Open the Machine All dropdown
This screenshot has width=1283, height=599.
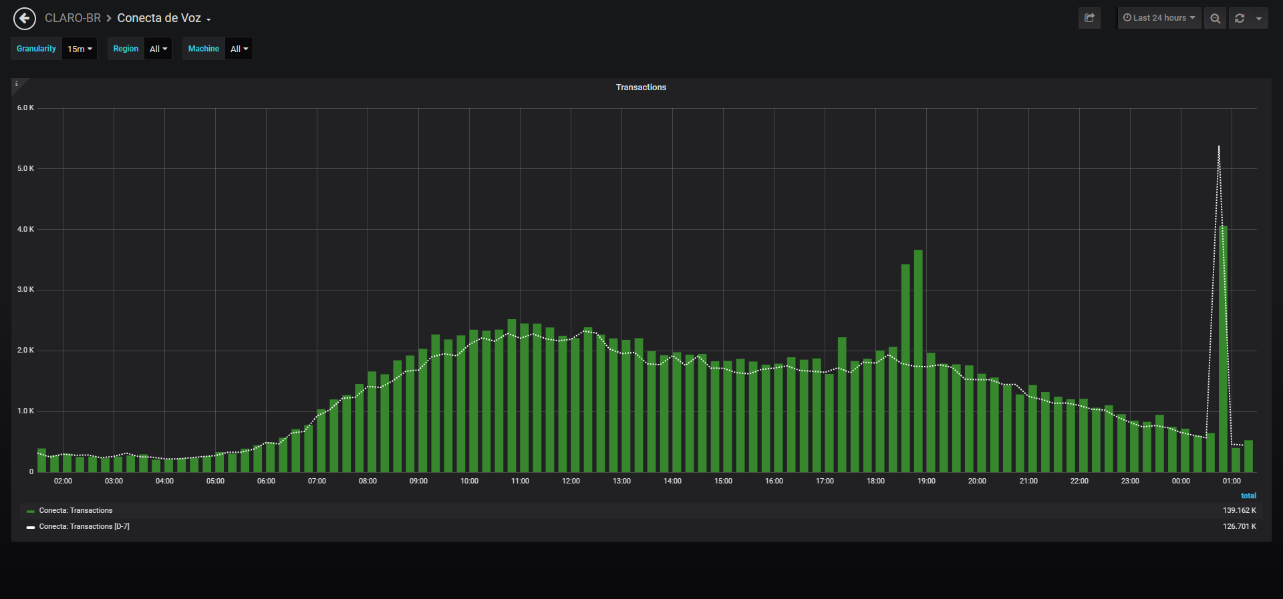click(x=239, y=49)
